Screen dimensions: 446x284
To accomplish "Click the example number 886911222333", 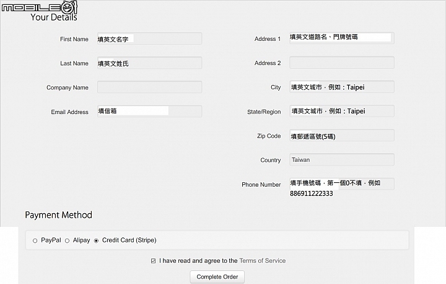I will click(x=312, y=193).
